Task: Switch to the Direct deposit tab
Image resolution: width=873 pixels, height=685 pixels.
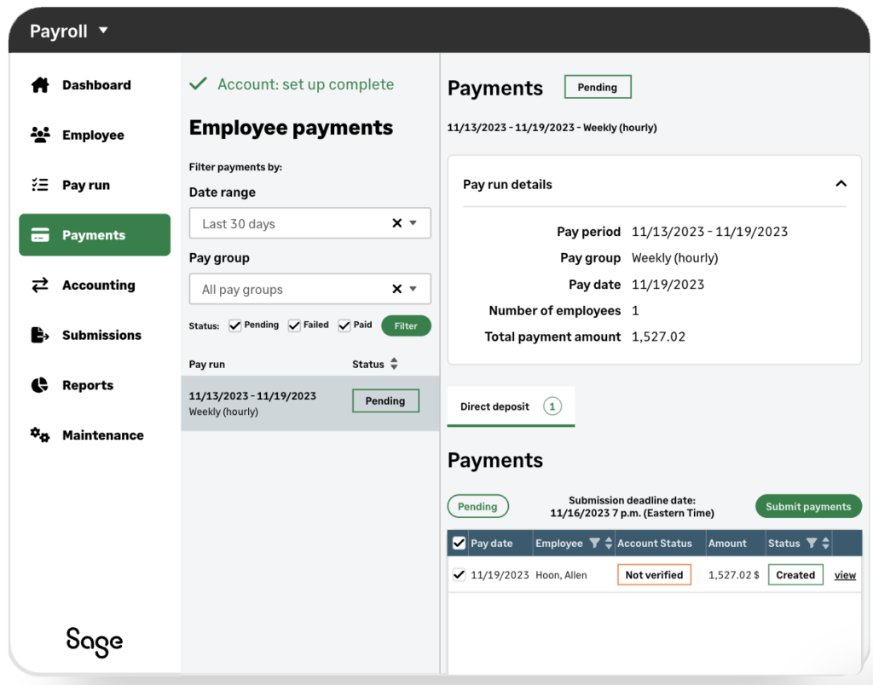Action: (510, 406)
